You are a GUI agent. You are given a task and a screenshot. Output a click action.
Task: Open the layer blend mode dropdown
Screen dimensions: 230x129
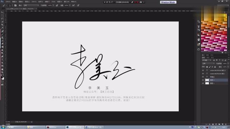pos(208,64)
